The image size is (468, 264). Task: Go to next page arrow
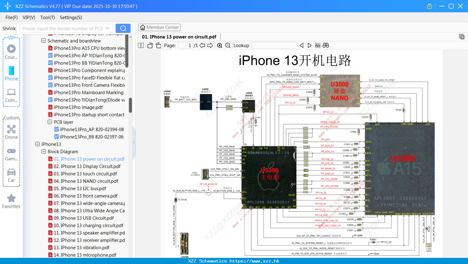210,45
